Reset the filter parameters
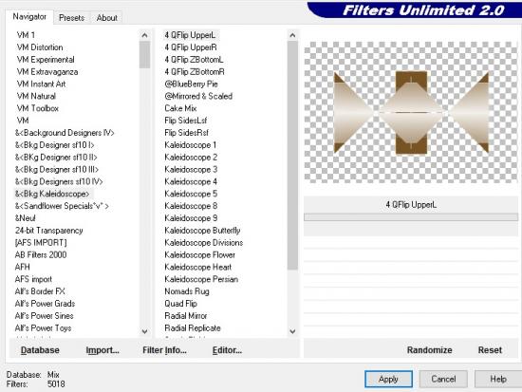Screen dimensions: 522x392 tap(490, 350)
